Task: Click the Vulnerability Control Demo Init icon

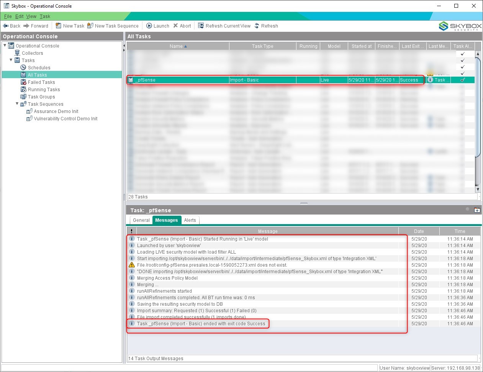Action: 29,118
